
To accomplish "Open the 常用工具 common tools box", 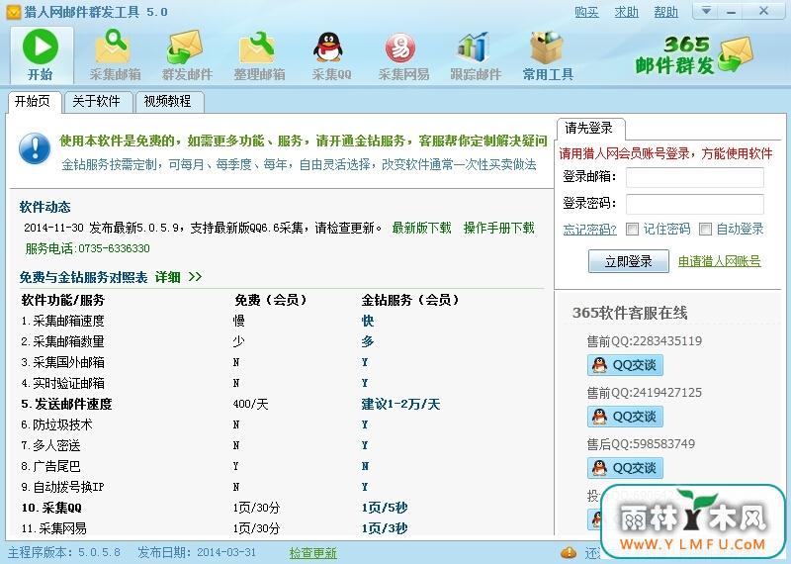I will pos(548,55).
